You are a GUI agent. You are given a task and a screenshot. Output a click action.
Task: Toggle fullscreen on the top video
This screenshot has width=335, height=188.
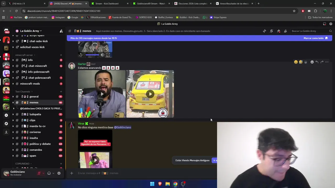pos(108,55)
